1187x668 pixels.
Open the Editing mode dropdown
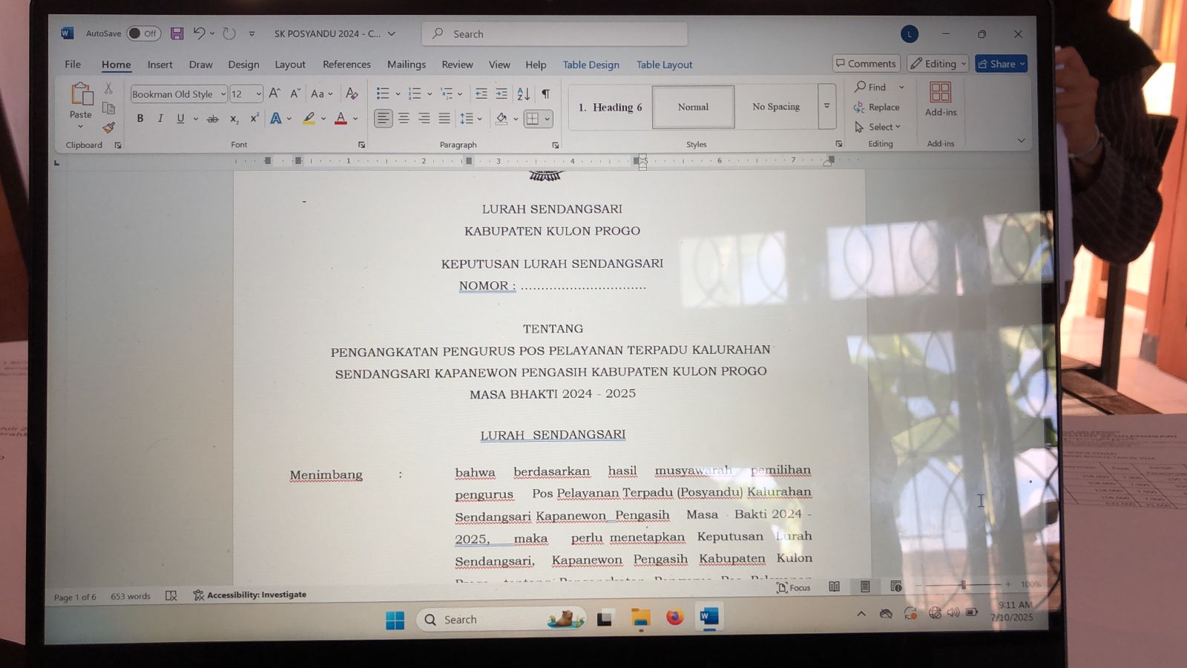(938, 64)
